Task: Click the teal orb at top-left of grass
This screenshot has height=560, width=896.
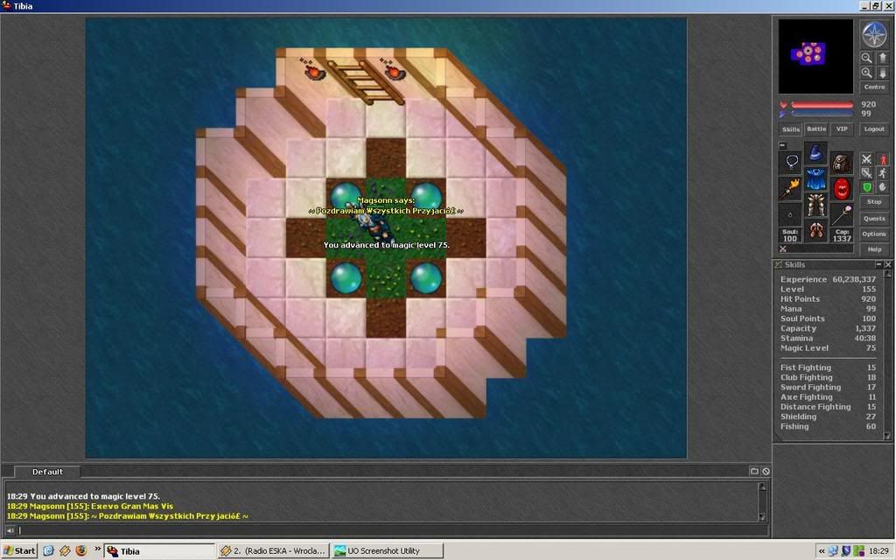Action: [x=345, y=196]
